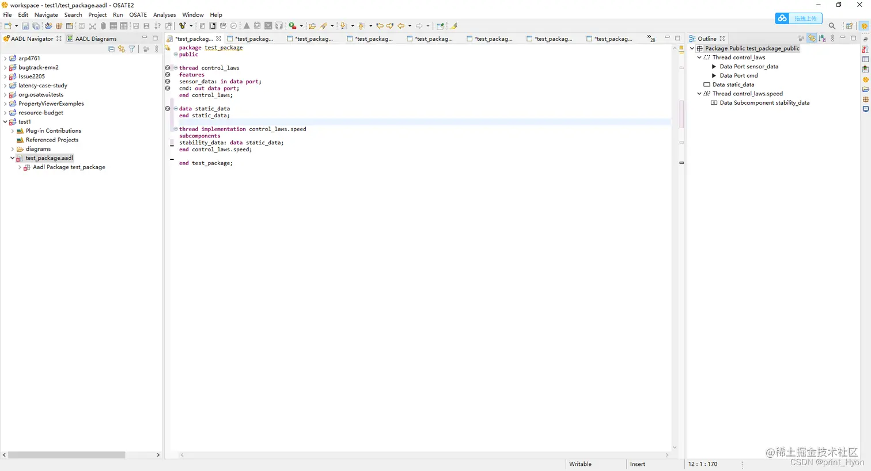Fold the thread implementation code block
The image size is (871, 471).
coord(176,129)
